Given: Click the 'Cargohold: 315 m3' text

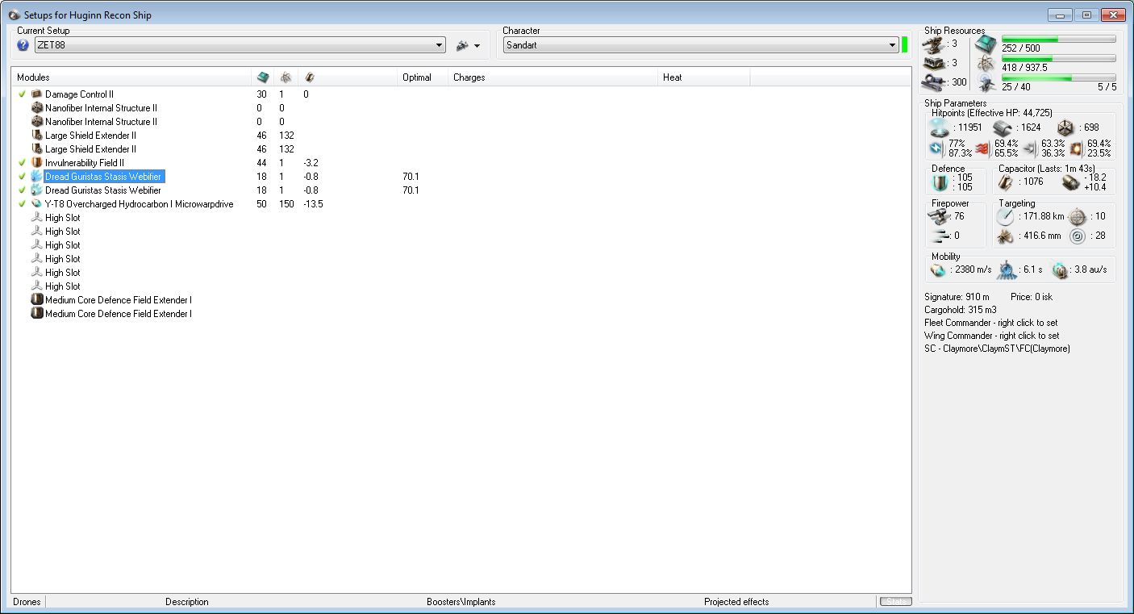Looking at the screenshot, I should pyautogui.click(x=960, y=310).
